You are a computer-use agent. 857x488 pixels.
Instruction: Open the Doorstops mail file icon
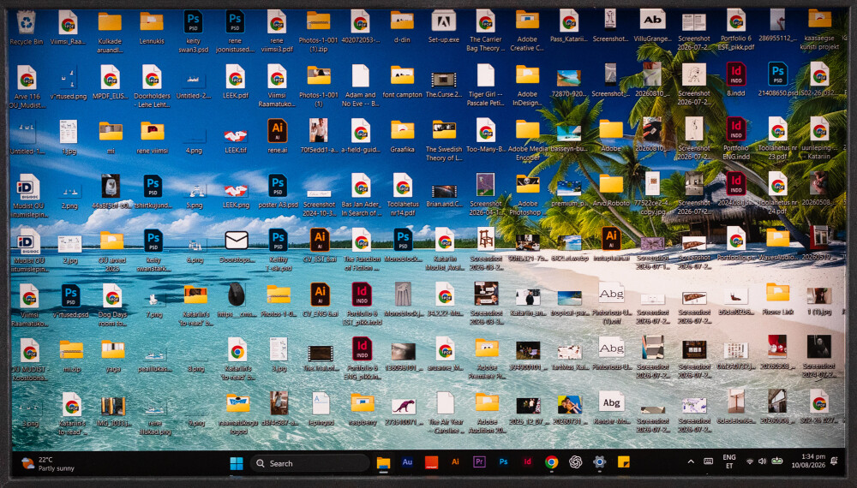(237, 241)
